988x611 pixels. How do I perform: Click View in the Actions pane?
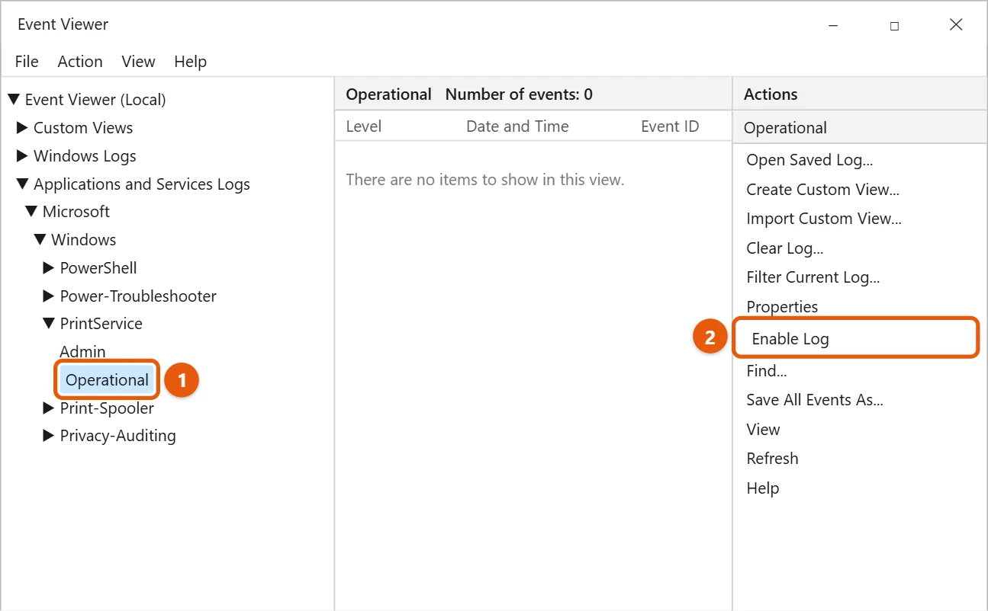pyautogui.click(x=763, y=430)
